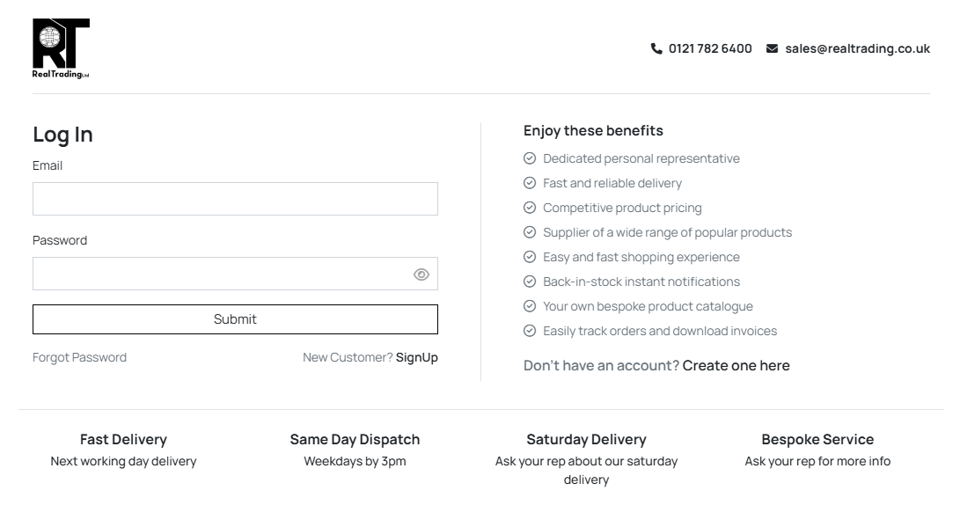Click checkmark icon beside Competitive product pricing
960x505 pixels.
[x=530, y=208]
